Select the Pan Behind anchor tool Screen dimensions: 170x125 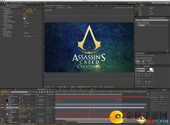pos(15,3)
